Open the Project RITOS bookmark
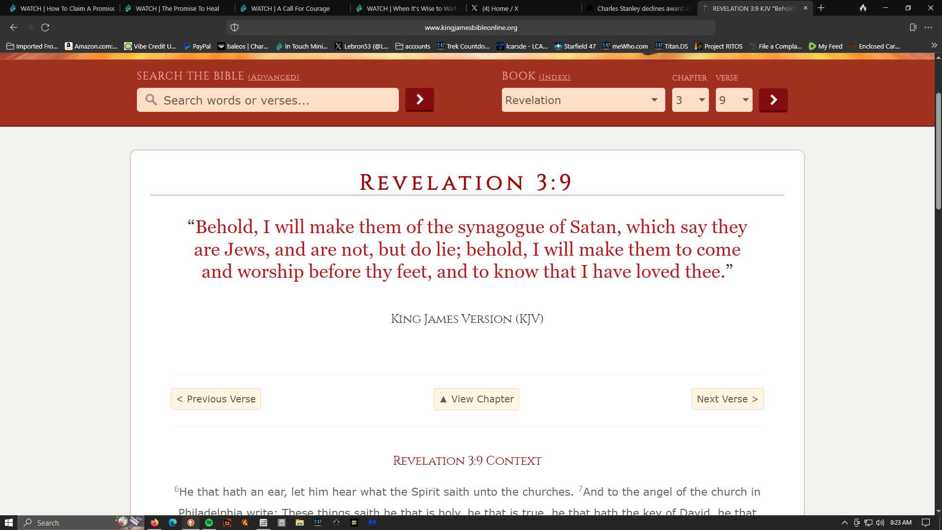Viewport: 942px width, 530px height. click(718, 46)
